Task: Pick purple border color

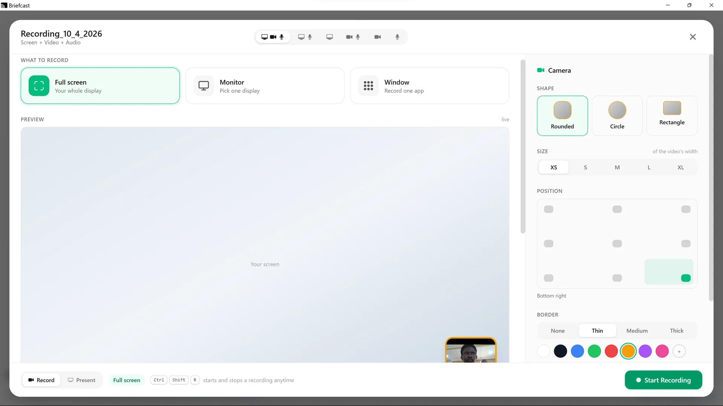Action: 645,351
